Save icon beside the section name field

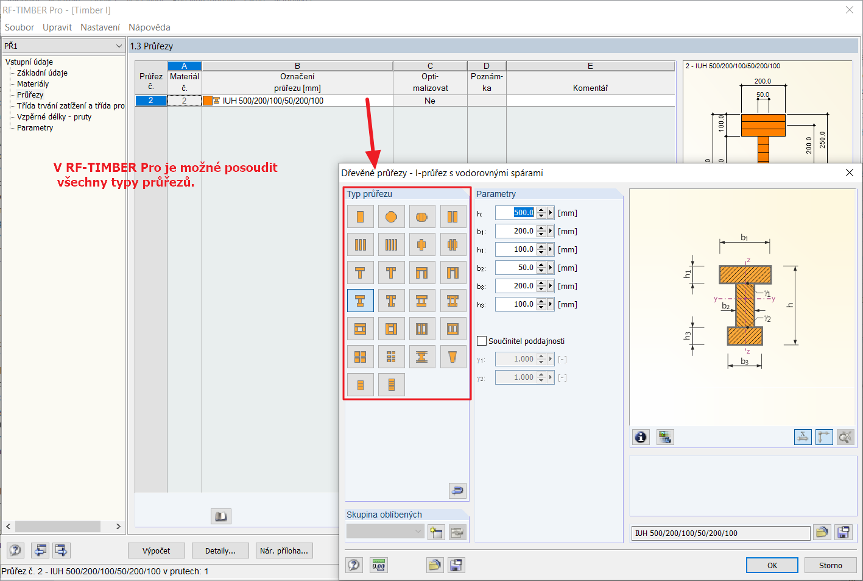844,532
